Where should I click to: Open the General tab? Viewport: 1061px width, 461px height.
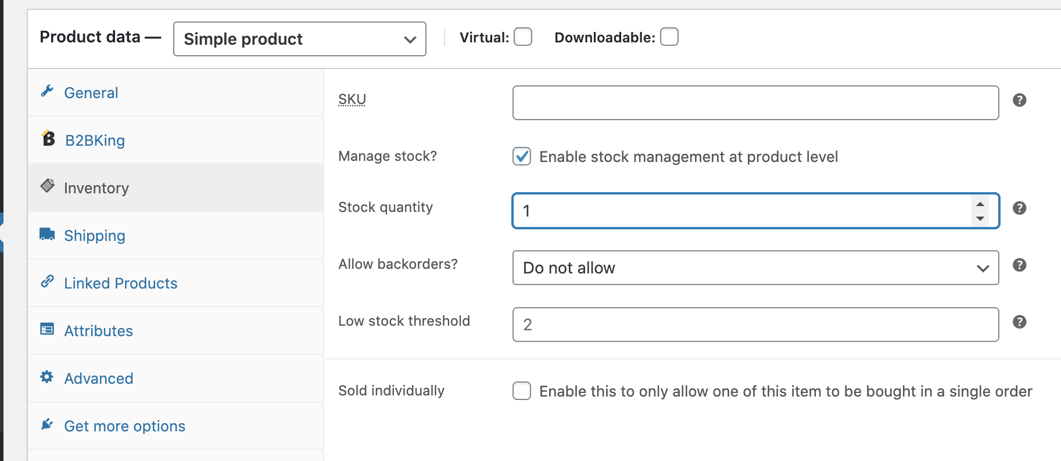pyautogui.click(x=175, y=93)
